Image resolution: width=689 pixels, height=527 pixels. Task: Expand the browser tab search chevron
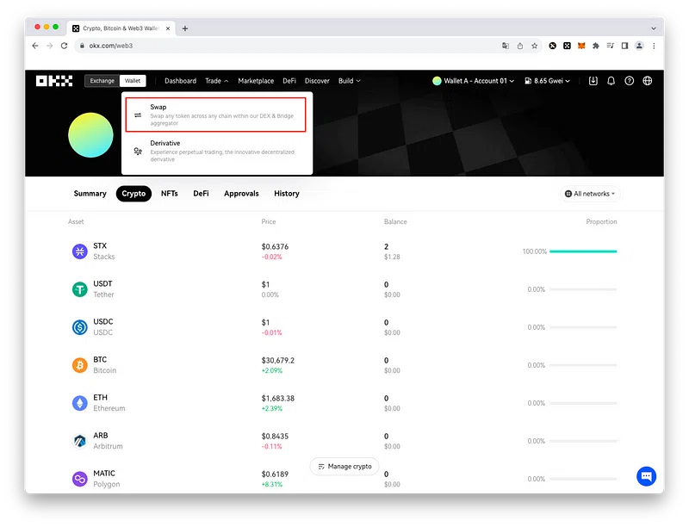pos(654,28)
